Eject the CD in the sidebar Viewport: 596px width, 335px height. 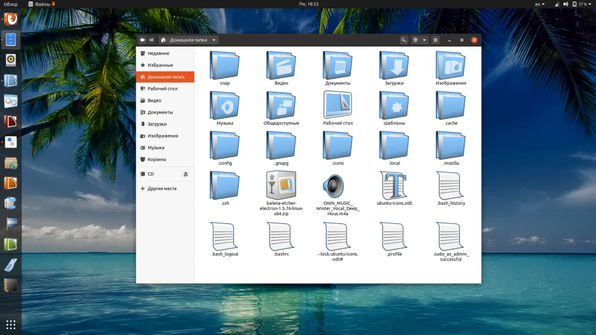point(186,174)
